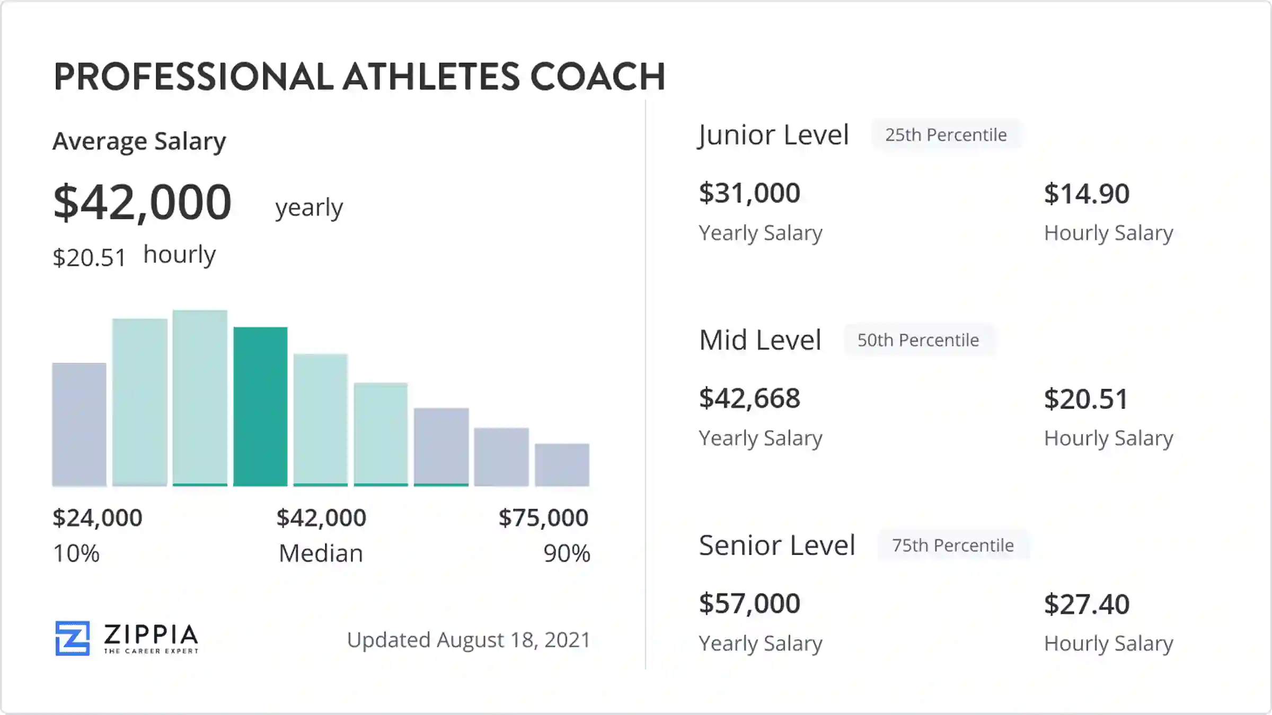
Task: Click the Senior Level heading
Action: pos(777,545)
